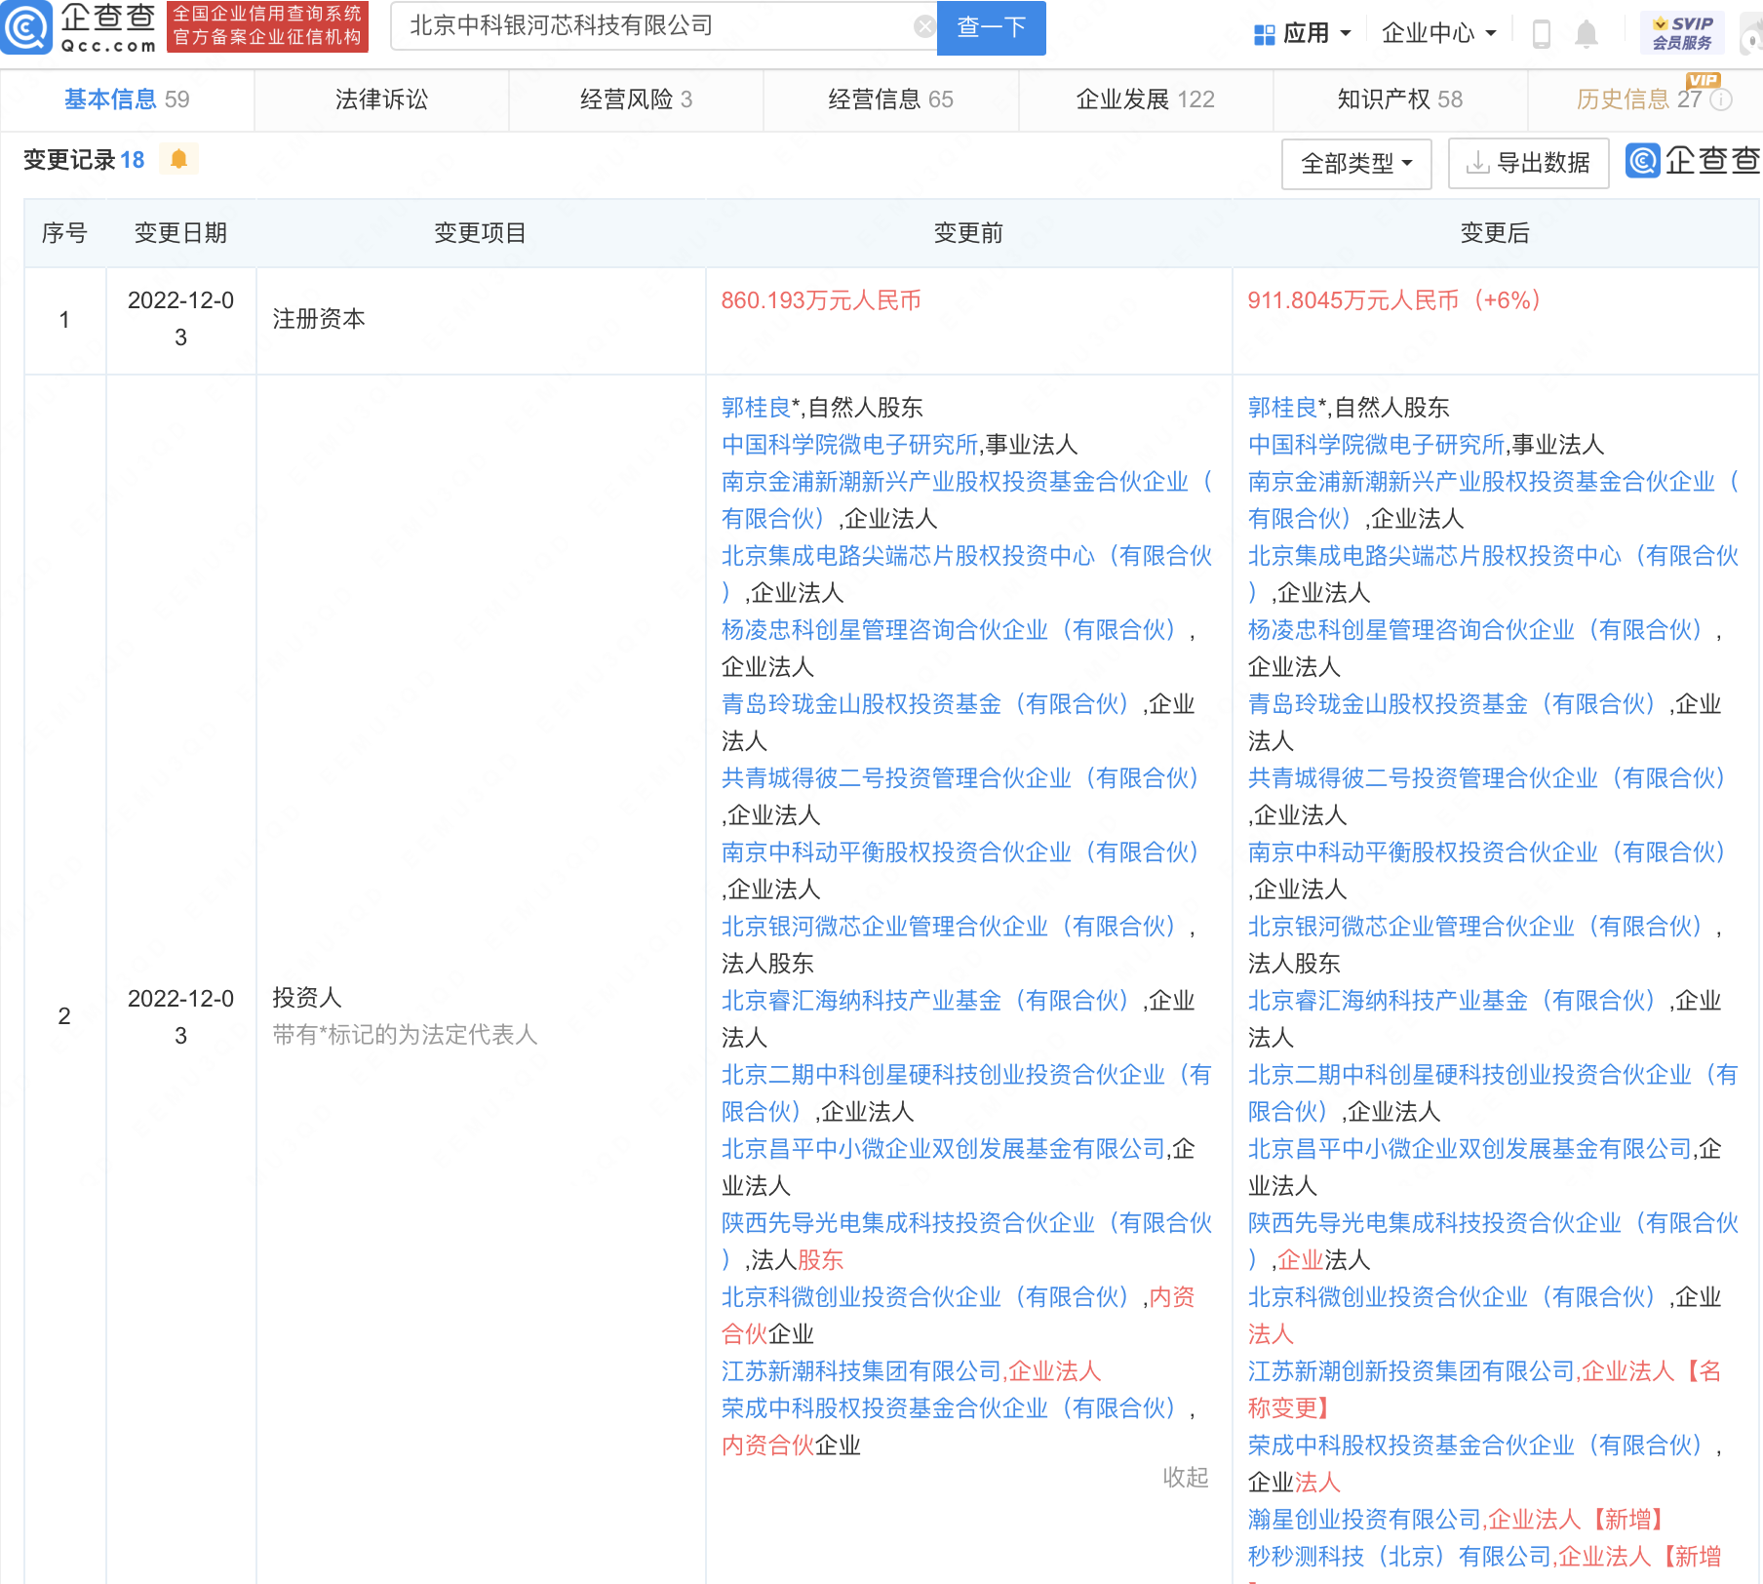Switch to the 经营信息 tab
Screen dimensions: 1763x1584
pos(890,99)
